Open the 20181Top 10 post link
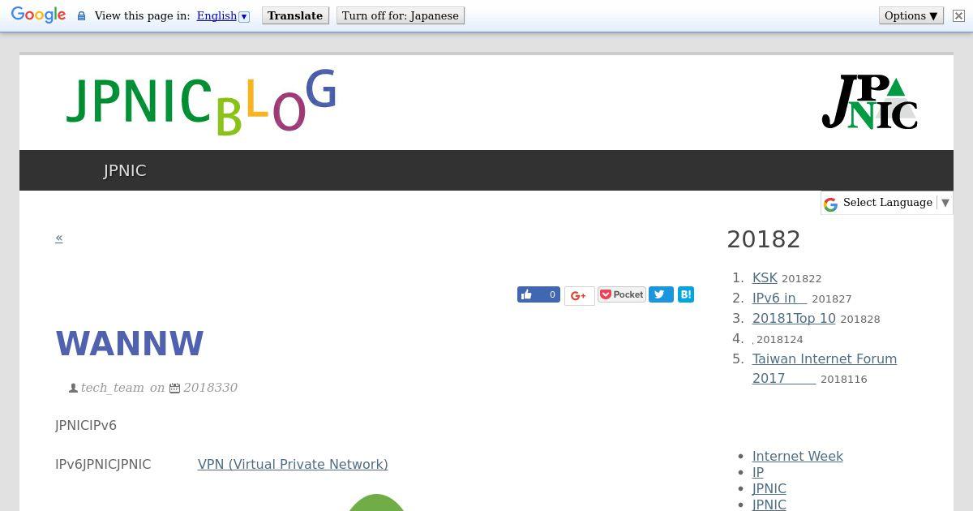Screen dimensions: 973x511 [x=794, y=318]
